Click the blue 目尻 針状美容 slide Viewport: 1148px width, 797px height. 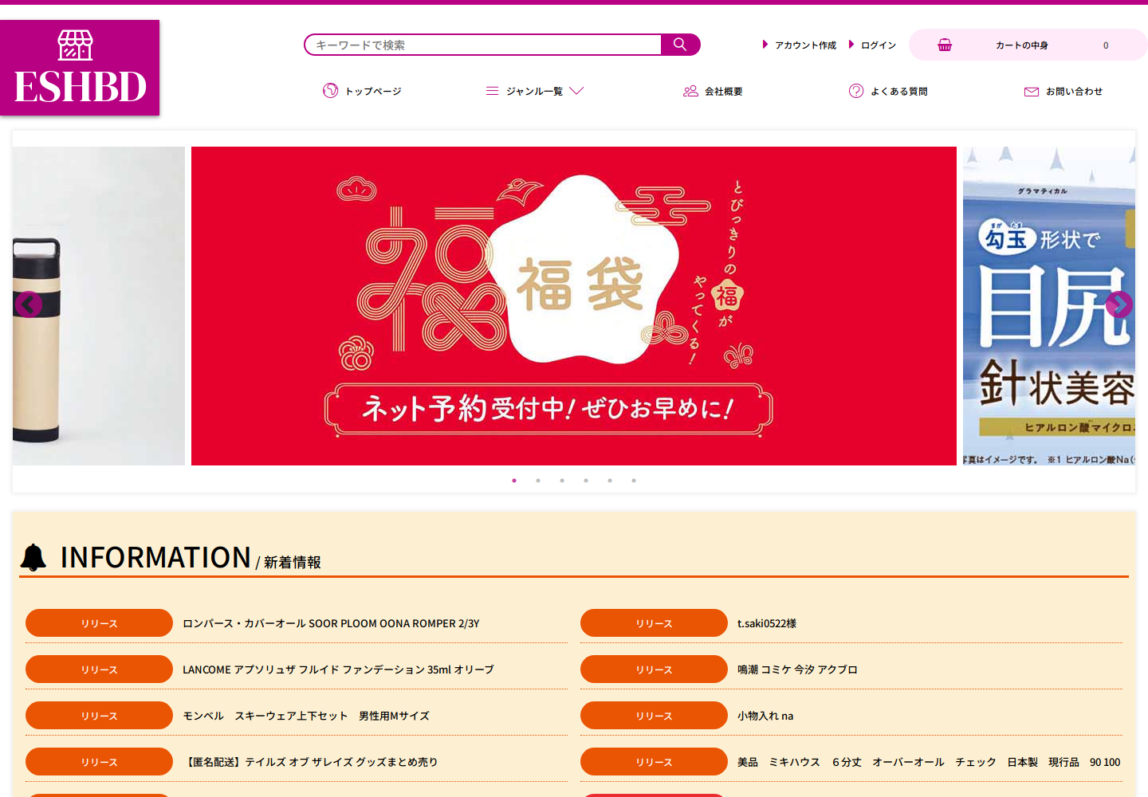click(1049, 306)
